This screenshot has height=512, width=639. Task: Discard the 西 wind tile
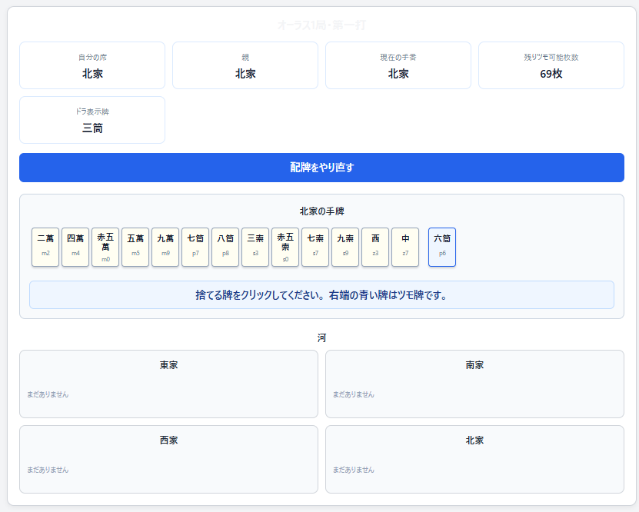pyautogui.click(x=375, y=248)
